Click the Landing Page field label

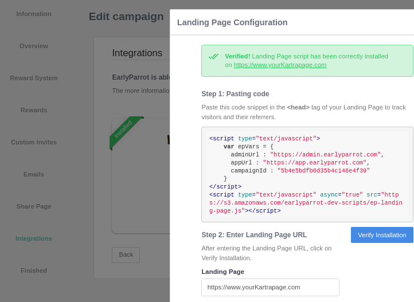point(222,272)
